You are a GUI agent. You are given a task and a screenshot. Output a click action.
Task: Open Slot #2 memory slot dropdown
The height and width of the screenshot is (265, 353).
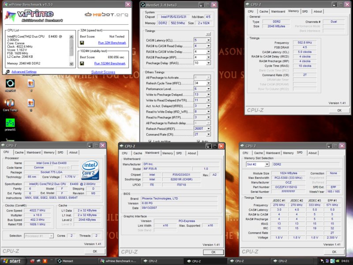(x=267, y=164)
